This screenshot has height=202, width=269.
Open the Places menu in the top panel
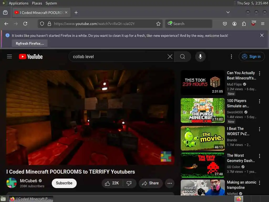[37, 3]
